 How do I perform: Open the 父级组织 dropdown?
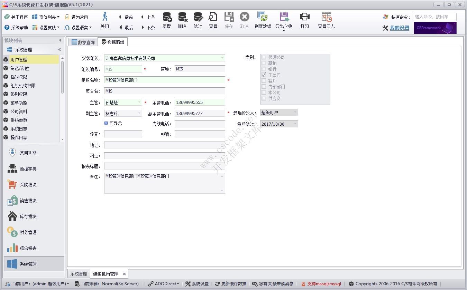coord(222,58)
